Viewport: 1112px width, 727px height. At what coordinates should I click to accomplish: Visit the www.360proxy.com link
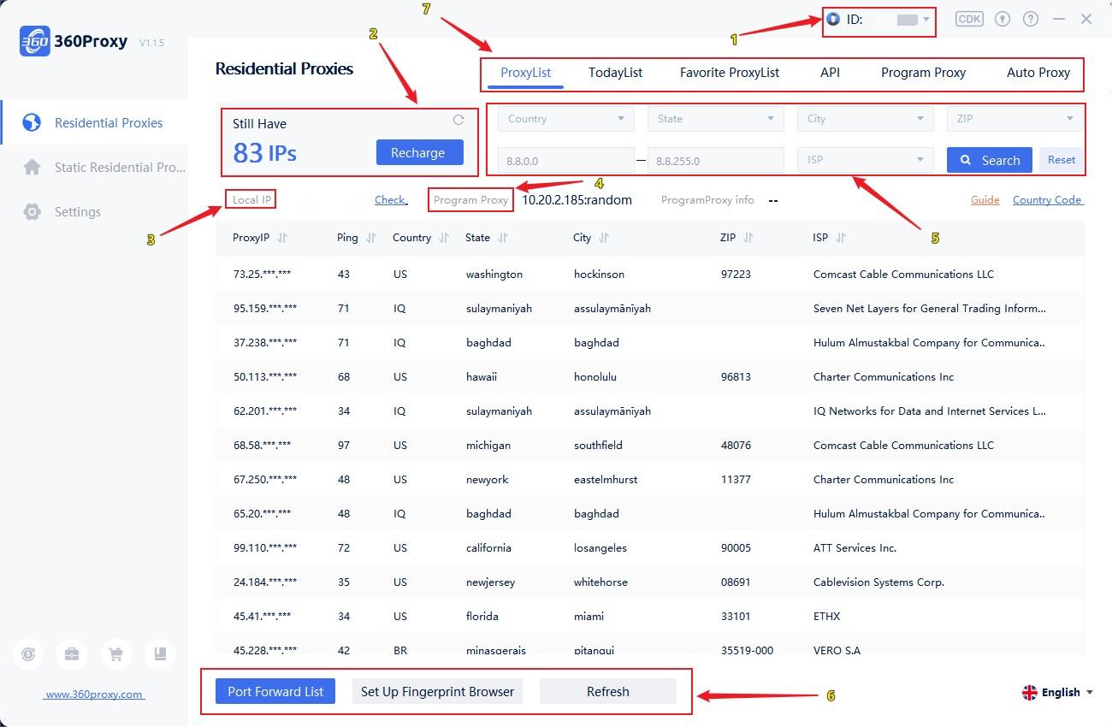[94, 694]
